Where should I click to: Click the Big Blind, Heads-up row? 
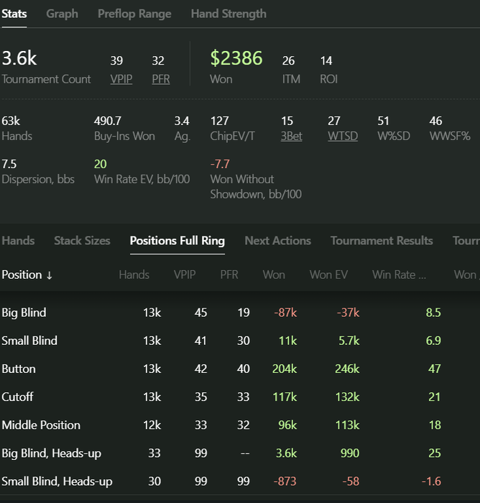tap(52, 453)
